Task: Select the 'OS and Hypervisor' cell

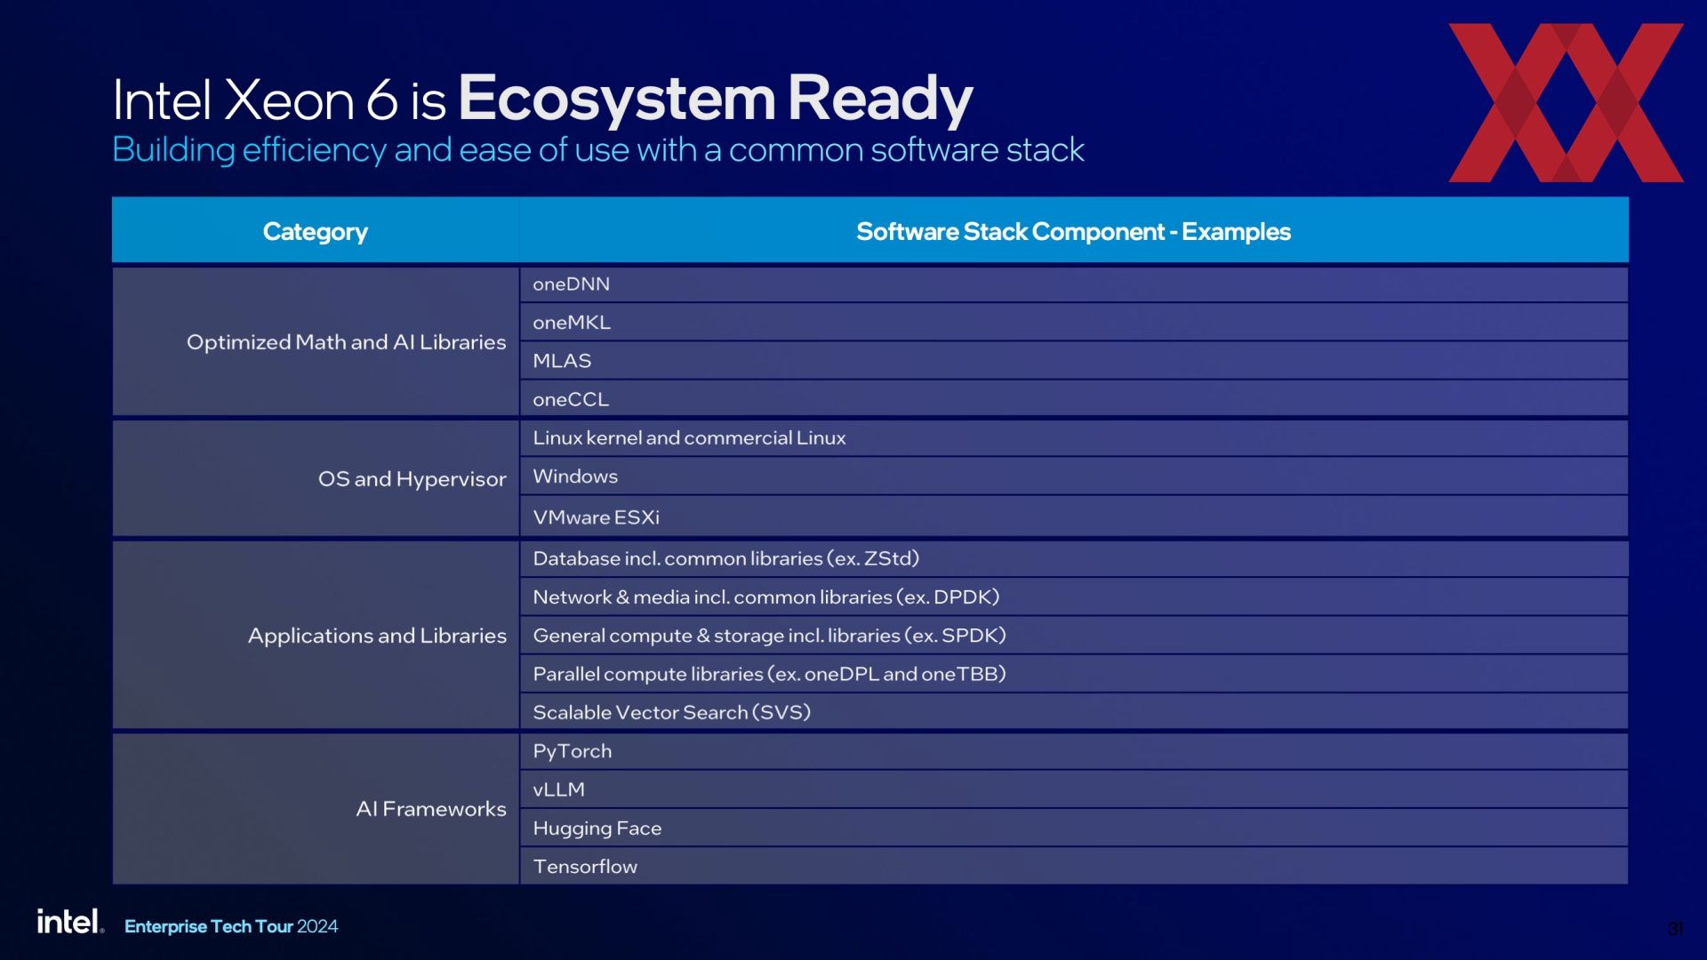Action: point(316,478)
